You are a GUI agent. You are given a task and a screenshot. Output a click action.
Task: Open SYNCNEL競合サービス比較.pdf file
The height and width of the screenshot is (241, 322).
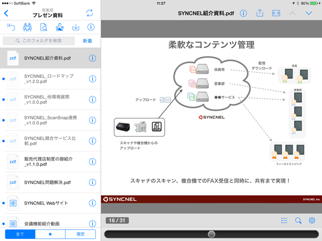[x=50, y=141]
